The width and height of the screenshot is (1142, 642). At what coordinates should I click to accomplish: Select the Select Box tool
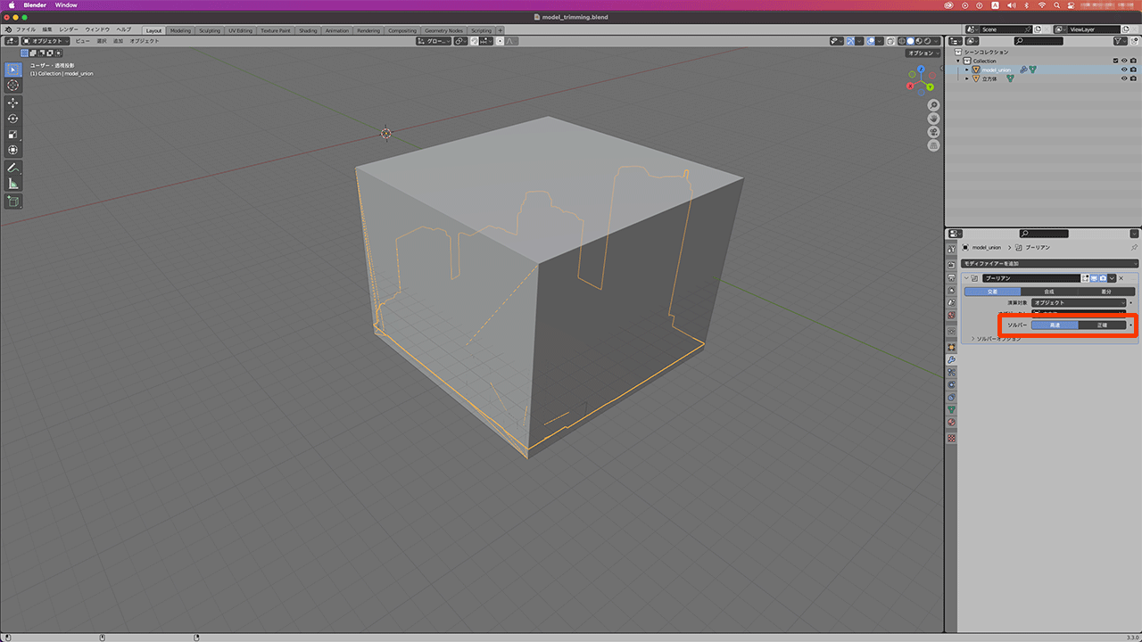tap(13, 69)
